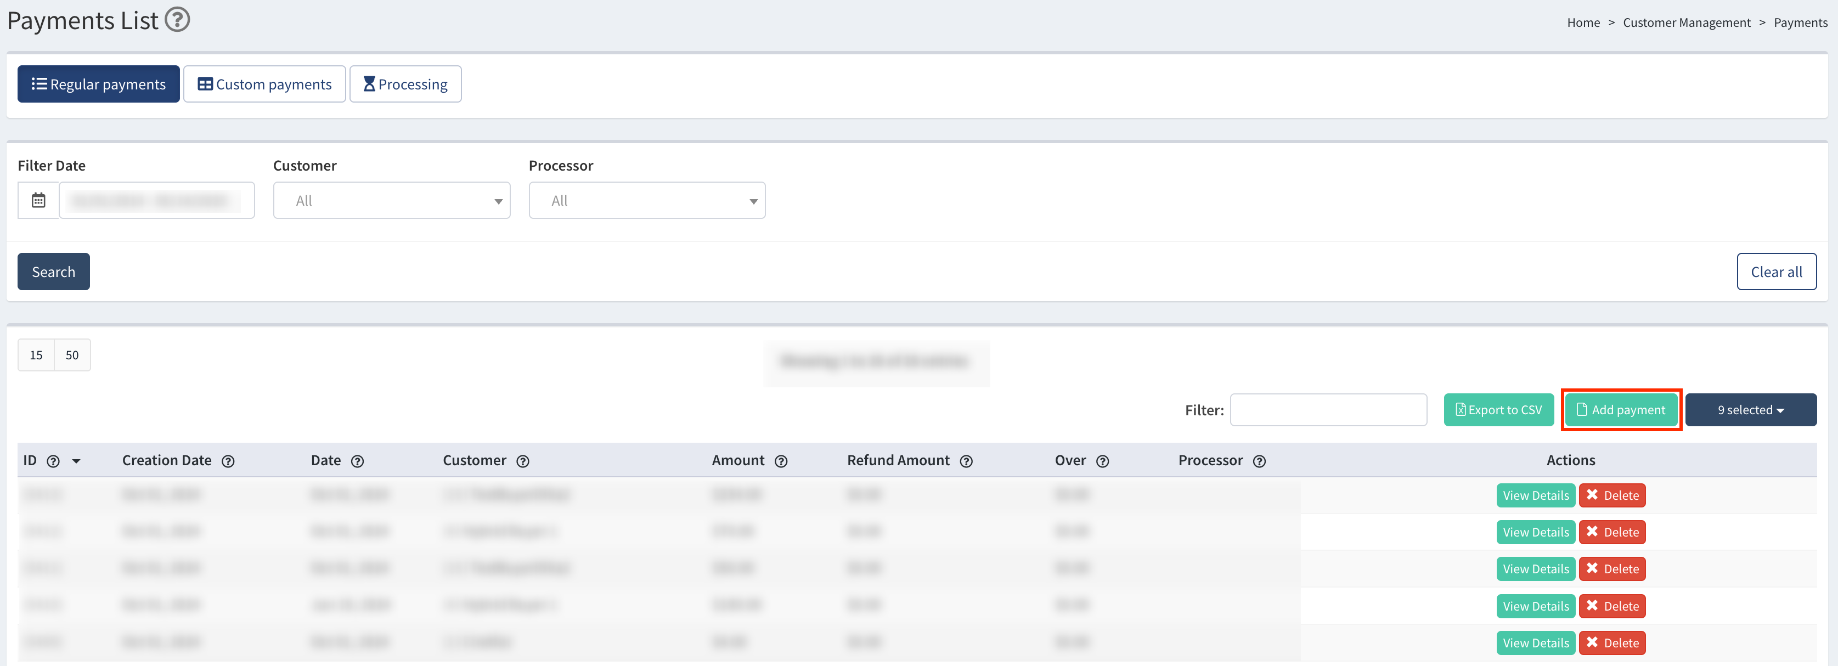This screenshot has width=1838, height=666.
Task: Open the 9 selected columns dropdown
Action: 1751,410
